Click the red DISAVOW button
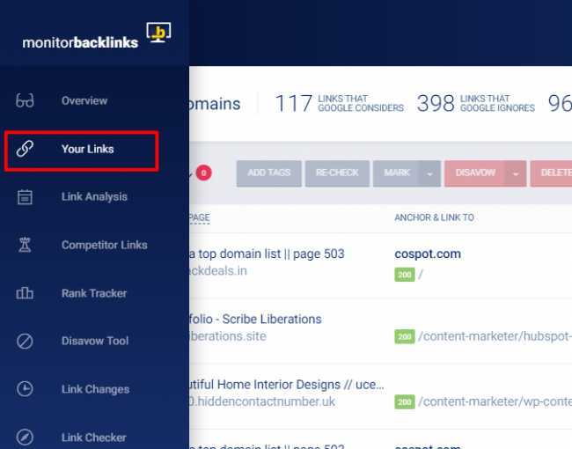Image resolution: width=572 pixels, height=449 pixels. click(x=475, y=173)
